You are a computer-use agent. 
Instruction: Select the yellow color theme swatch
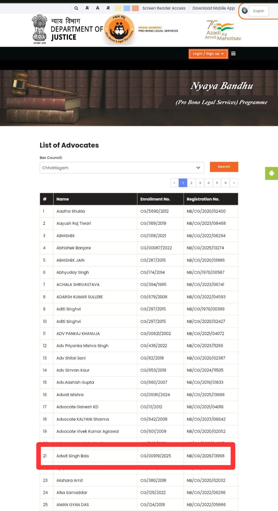click(118, 8)
